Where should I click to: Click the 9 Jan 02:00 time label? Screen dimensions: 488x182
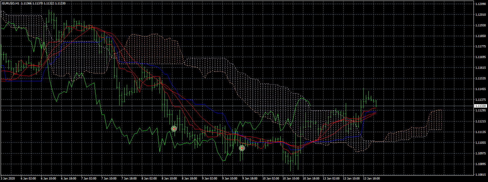210,179
